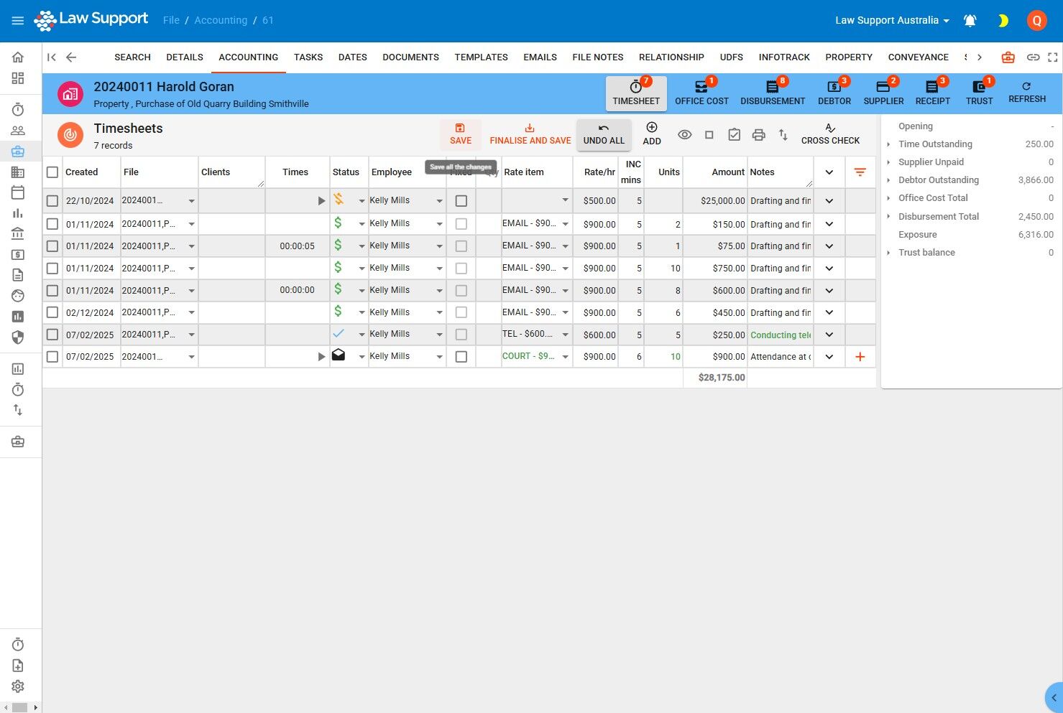Open the Law Support Australia dropdown
This screenshot has height=713, width=1063.
892,21
